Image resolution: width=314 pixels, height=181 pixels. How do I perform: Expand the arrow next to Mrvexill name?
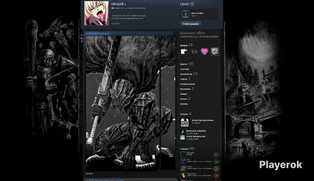click(125, 5)
